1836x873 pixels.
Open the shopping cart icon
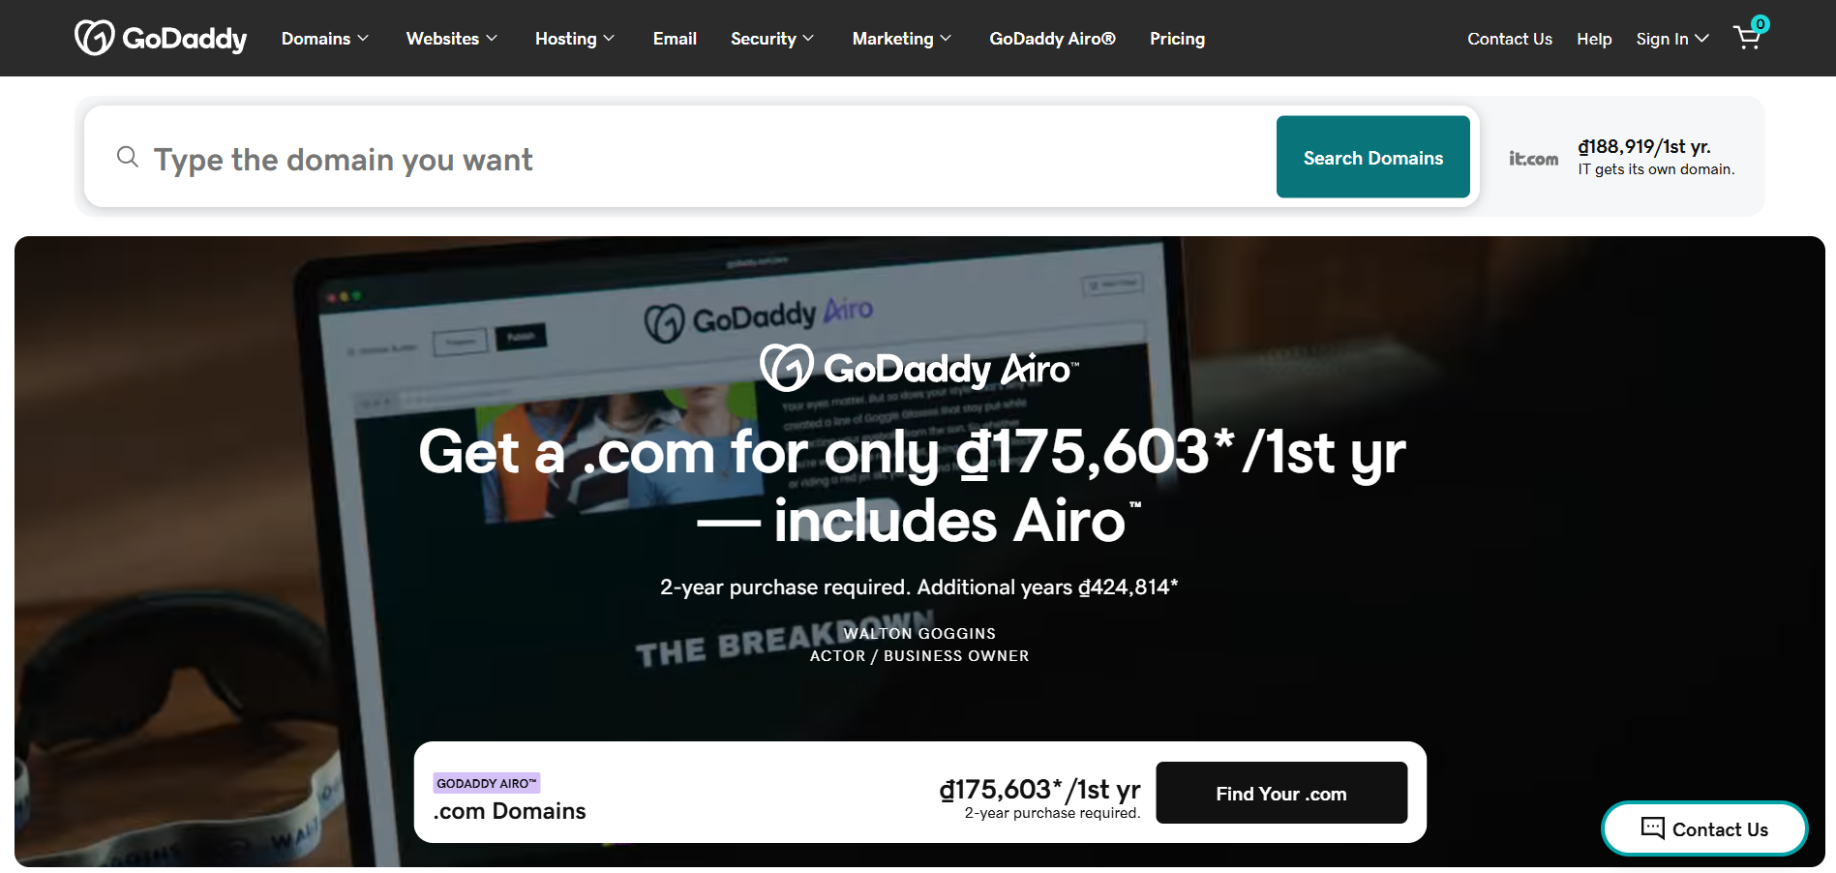click(1748, 38)
